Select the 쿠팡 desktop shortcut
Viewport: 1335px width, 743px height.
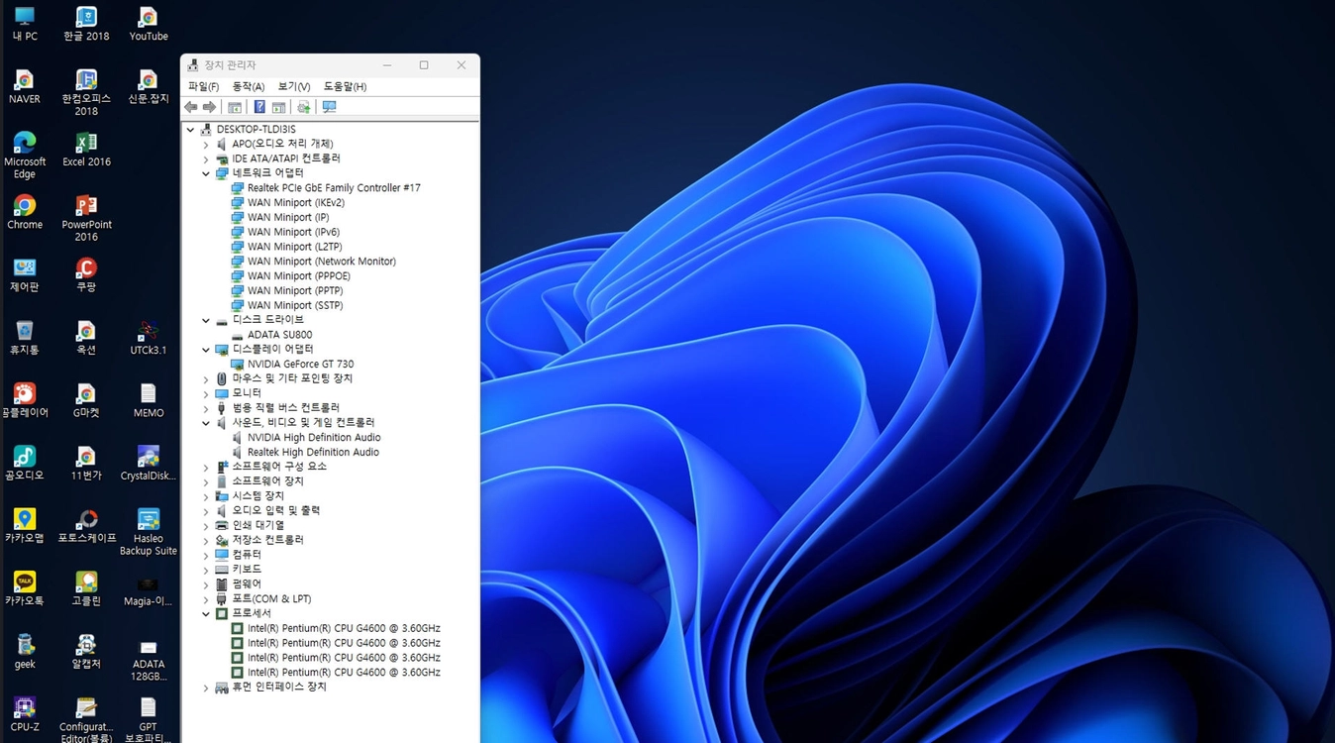[x=86, y=275]
